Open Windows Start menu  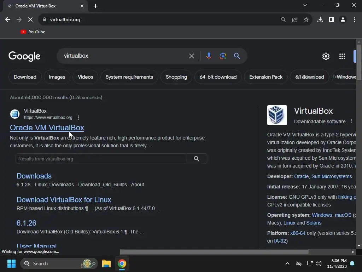click(x=11, y=263)
